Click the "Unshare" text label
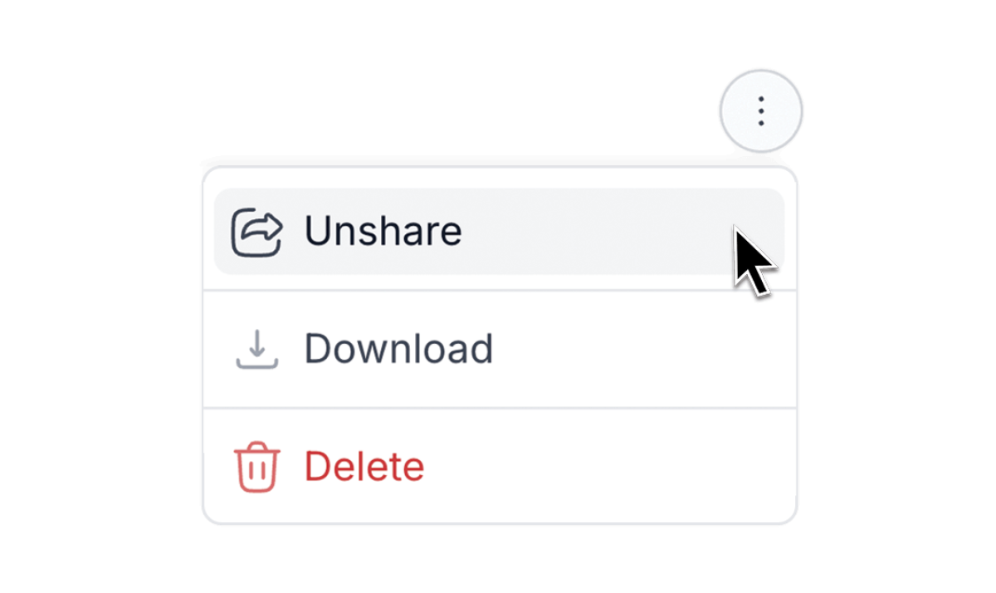This screenshot has width=996, height=593. (383, 231)
